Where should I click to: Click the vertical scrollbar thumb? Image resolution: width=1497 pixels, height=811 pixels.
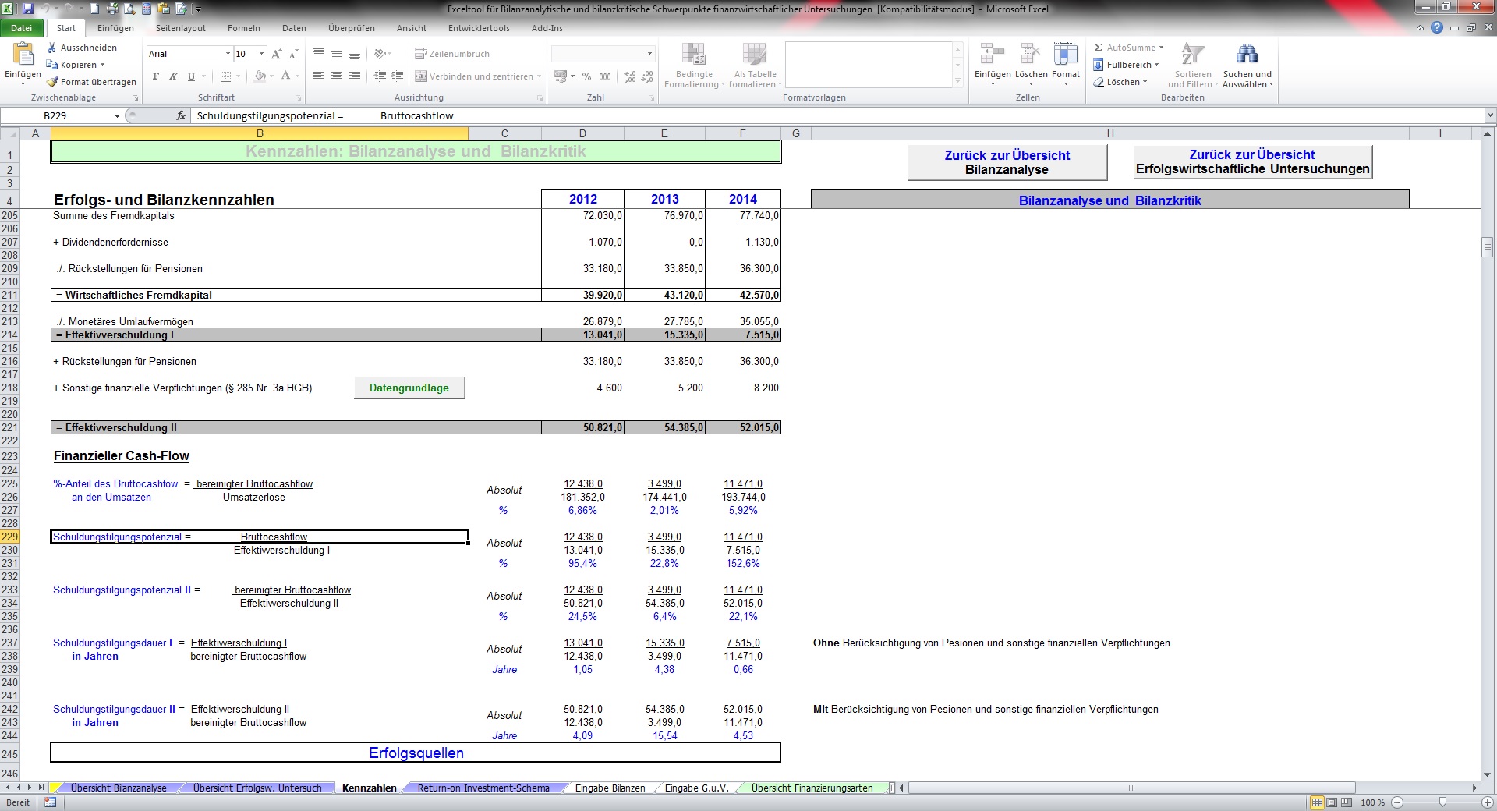point(1487,248)
